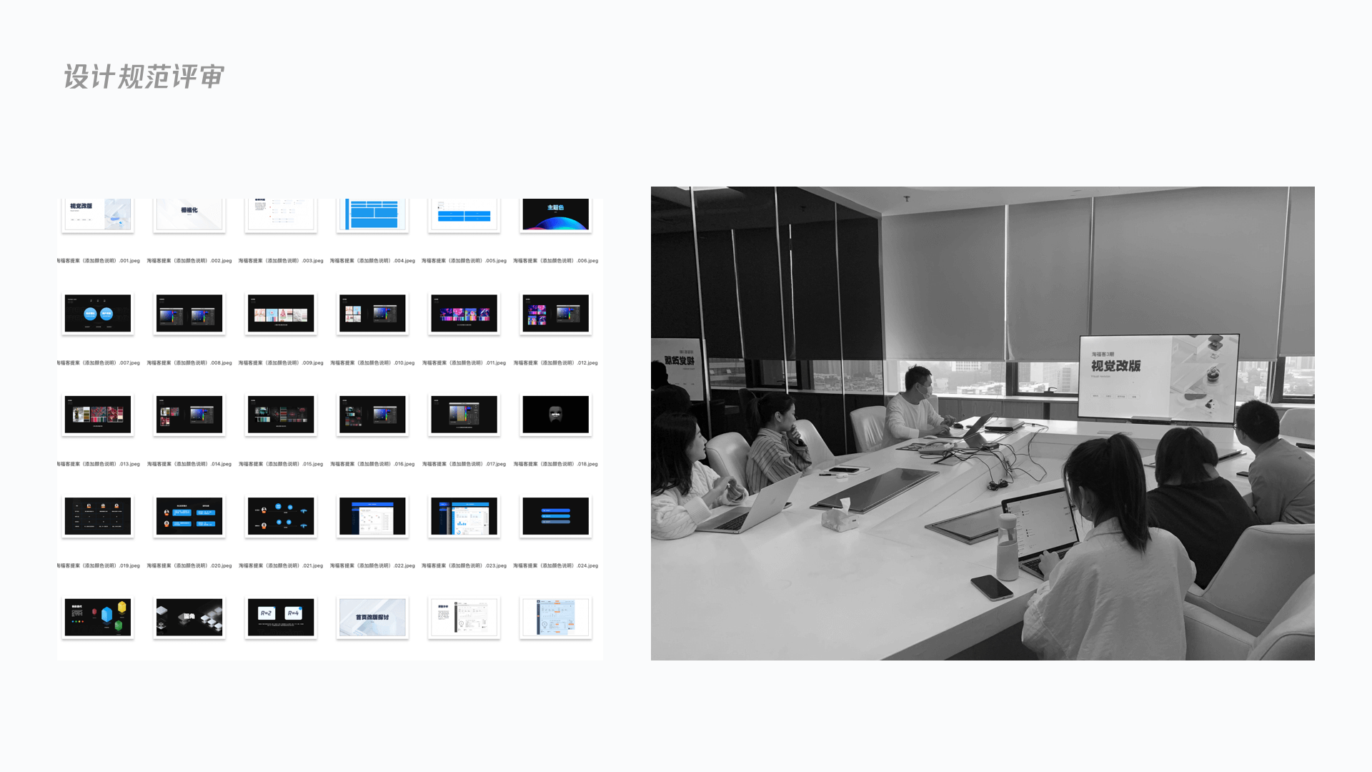Open the 视觉改版 thumbnail 001.jpeg
The width and height of the screenshot is (1372, 772).
98,214
